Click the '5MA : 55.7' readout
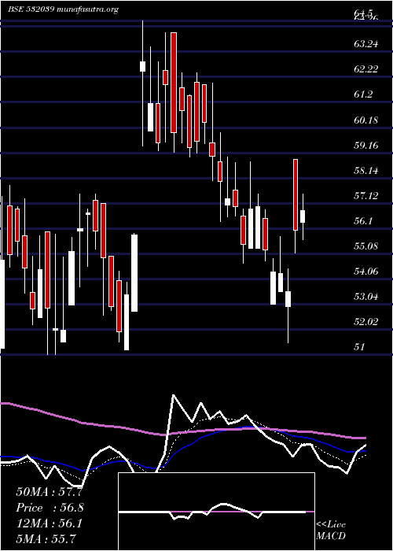393x551 pixels. [46, 538]
